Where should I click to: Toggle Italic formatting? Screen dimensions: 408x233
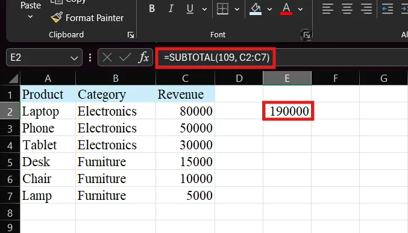tap(171, 8)
